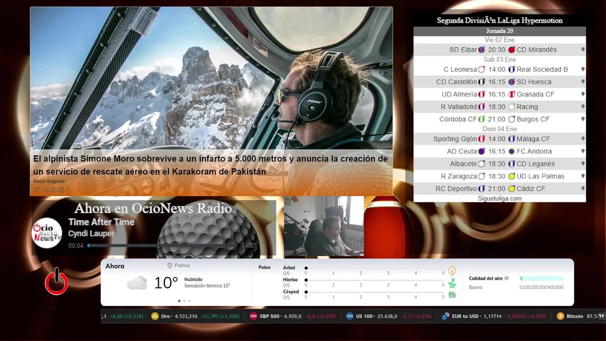
Task: Click the cloudy weather icon
Action: 137,283
